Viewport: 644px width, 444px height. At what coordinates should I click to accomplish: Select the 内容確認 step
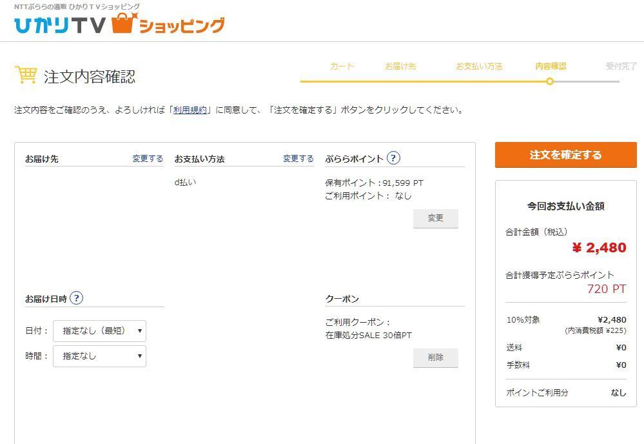551,66
